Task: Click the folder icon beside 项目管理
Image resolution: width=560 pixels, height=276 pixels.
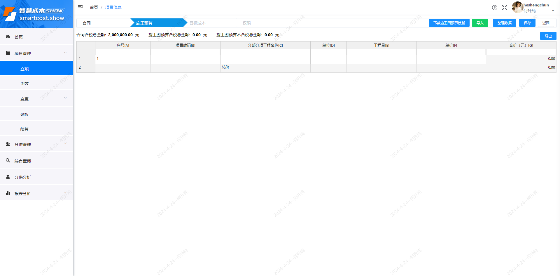Action: 8,53
